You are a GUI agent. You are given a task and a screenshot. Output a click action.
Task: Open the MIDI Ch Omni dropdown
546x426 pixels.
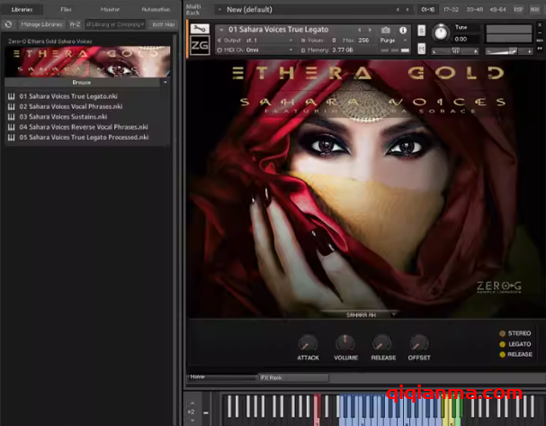(x=263, y=50)
